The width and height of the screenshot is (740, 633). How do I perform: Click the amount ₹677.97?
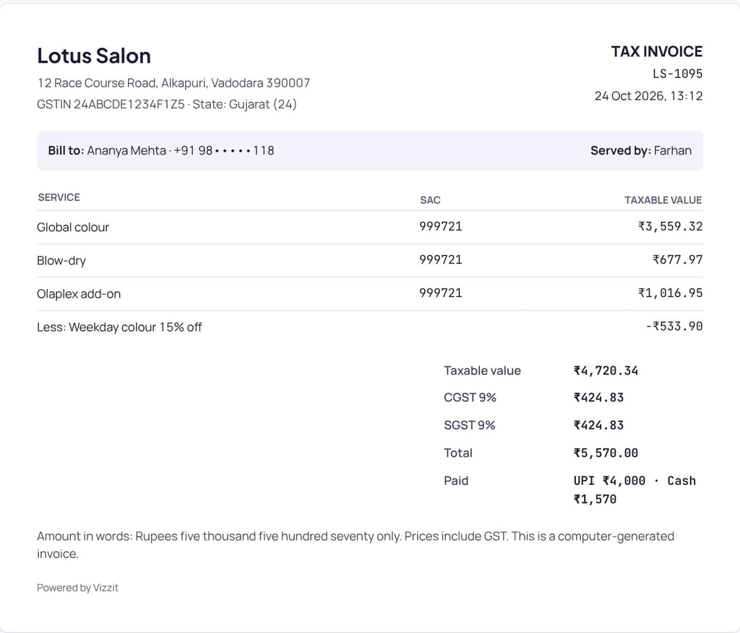point(677,259)
